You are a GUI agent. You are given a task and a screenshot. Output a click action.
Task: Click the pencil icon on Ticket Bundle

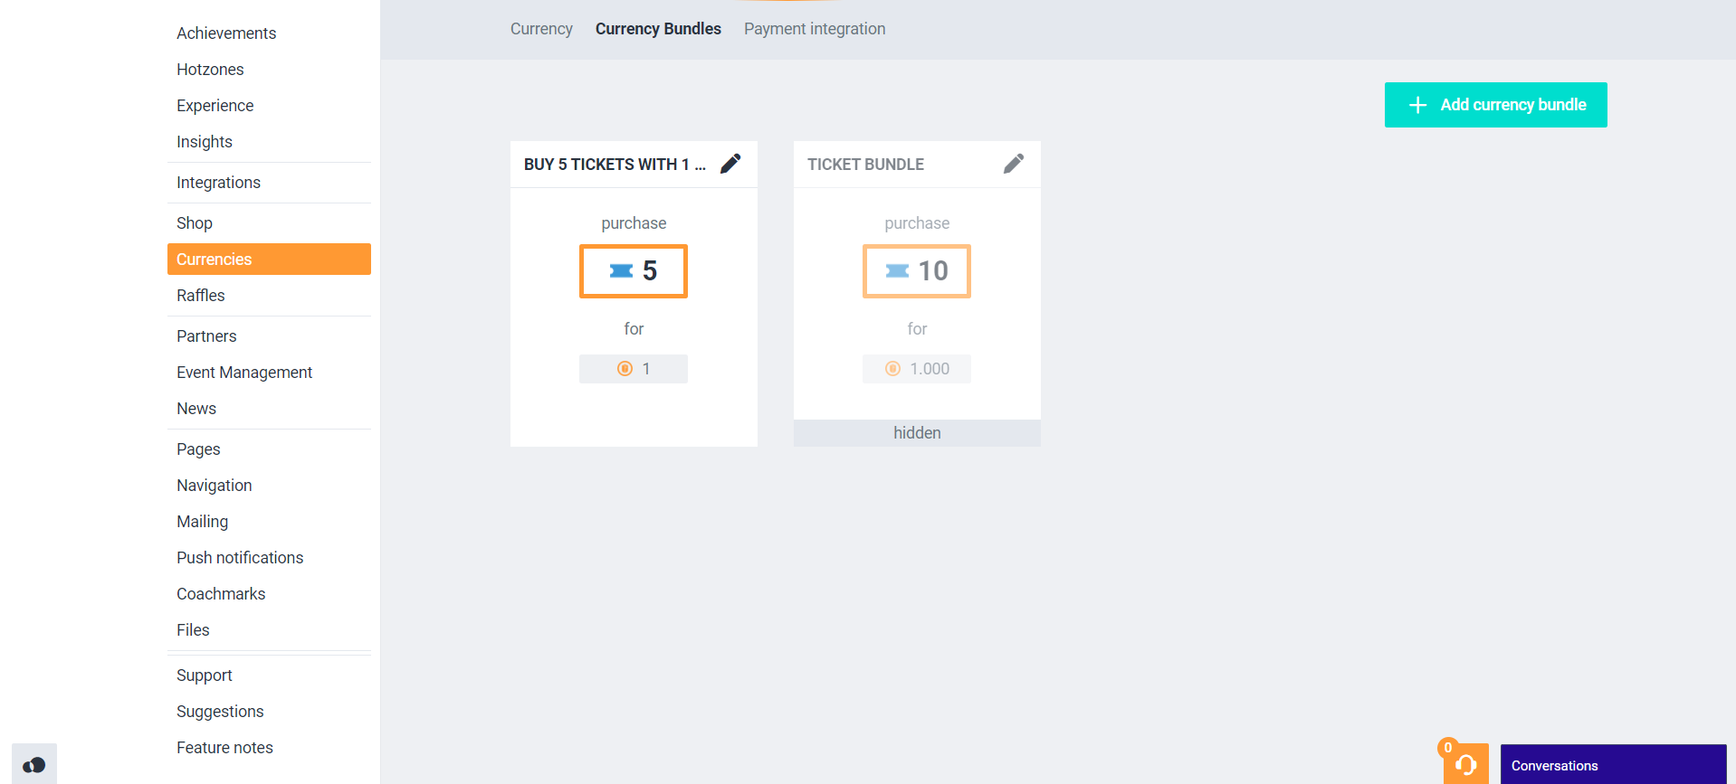tap(1014, 164)
